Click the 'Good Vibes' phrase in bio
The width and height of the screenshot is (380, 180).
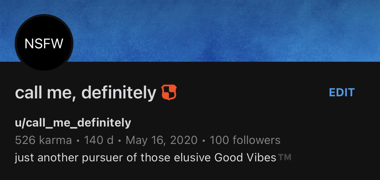[245, 158]
